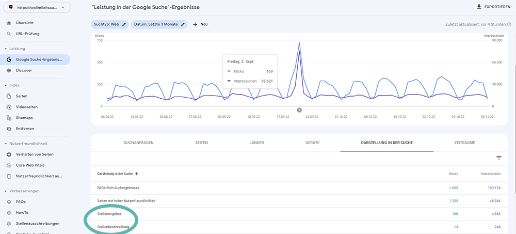
Task: Click the URL-Prüfung magnifier icon
Action: click(x=9, y=34)
